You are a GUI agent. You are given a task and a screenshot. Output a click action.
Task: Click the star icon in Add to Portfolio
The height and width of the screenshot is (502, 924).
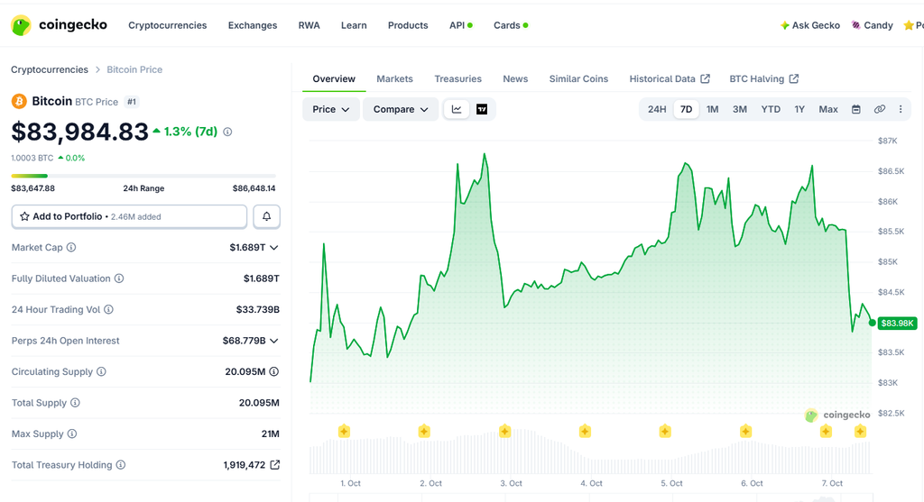(24, 216)
